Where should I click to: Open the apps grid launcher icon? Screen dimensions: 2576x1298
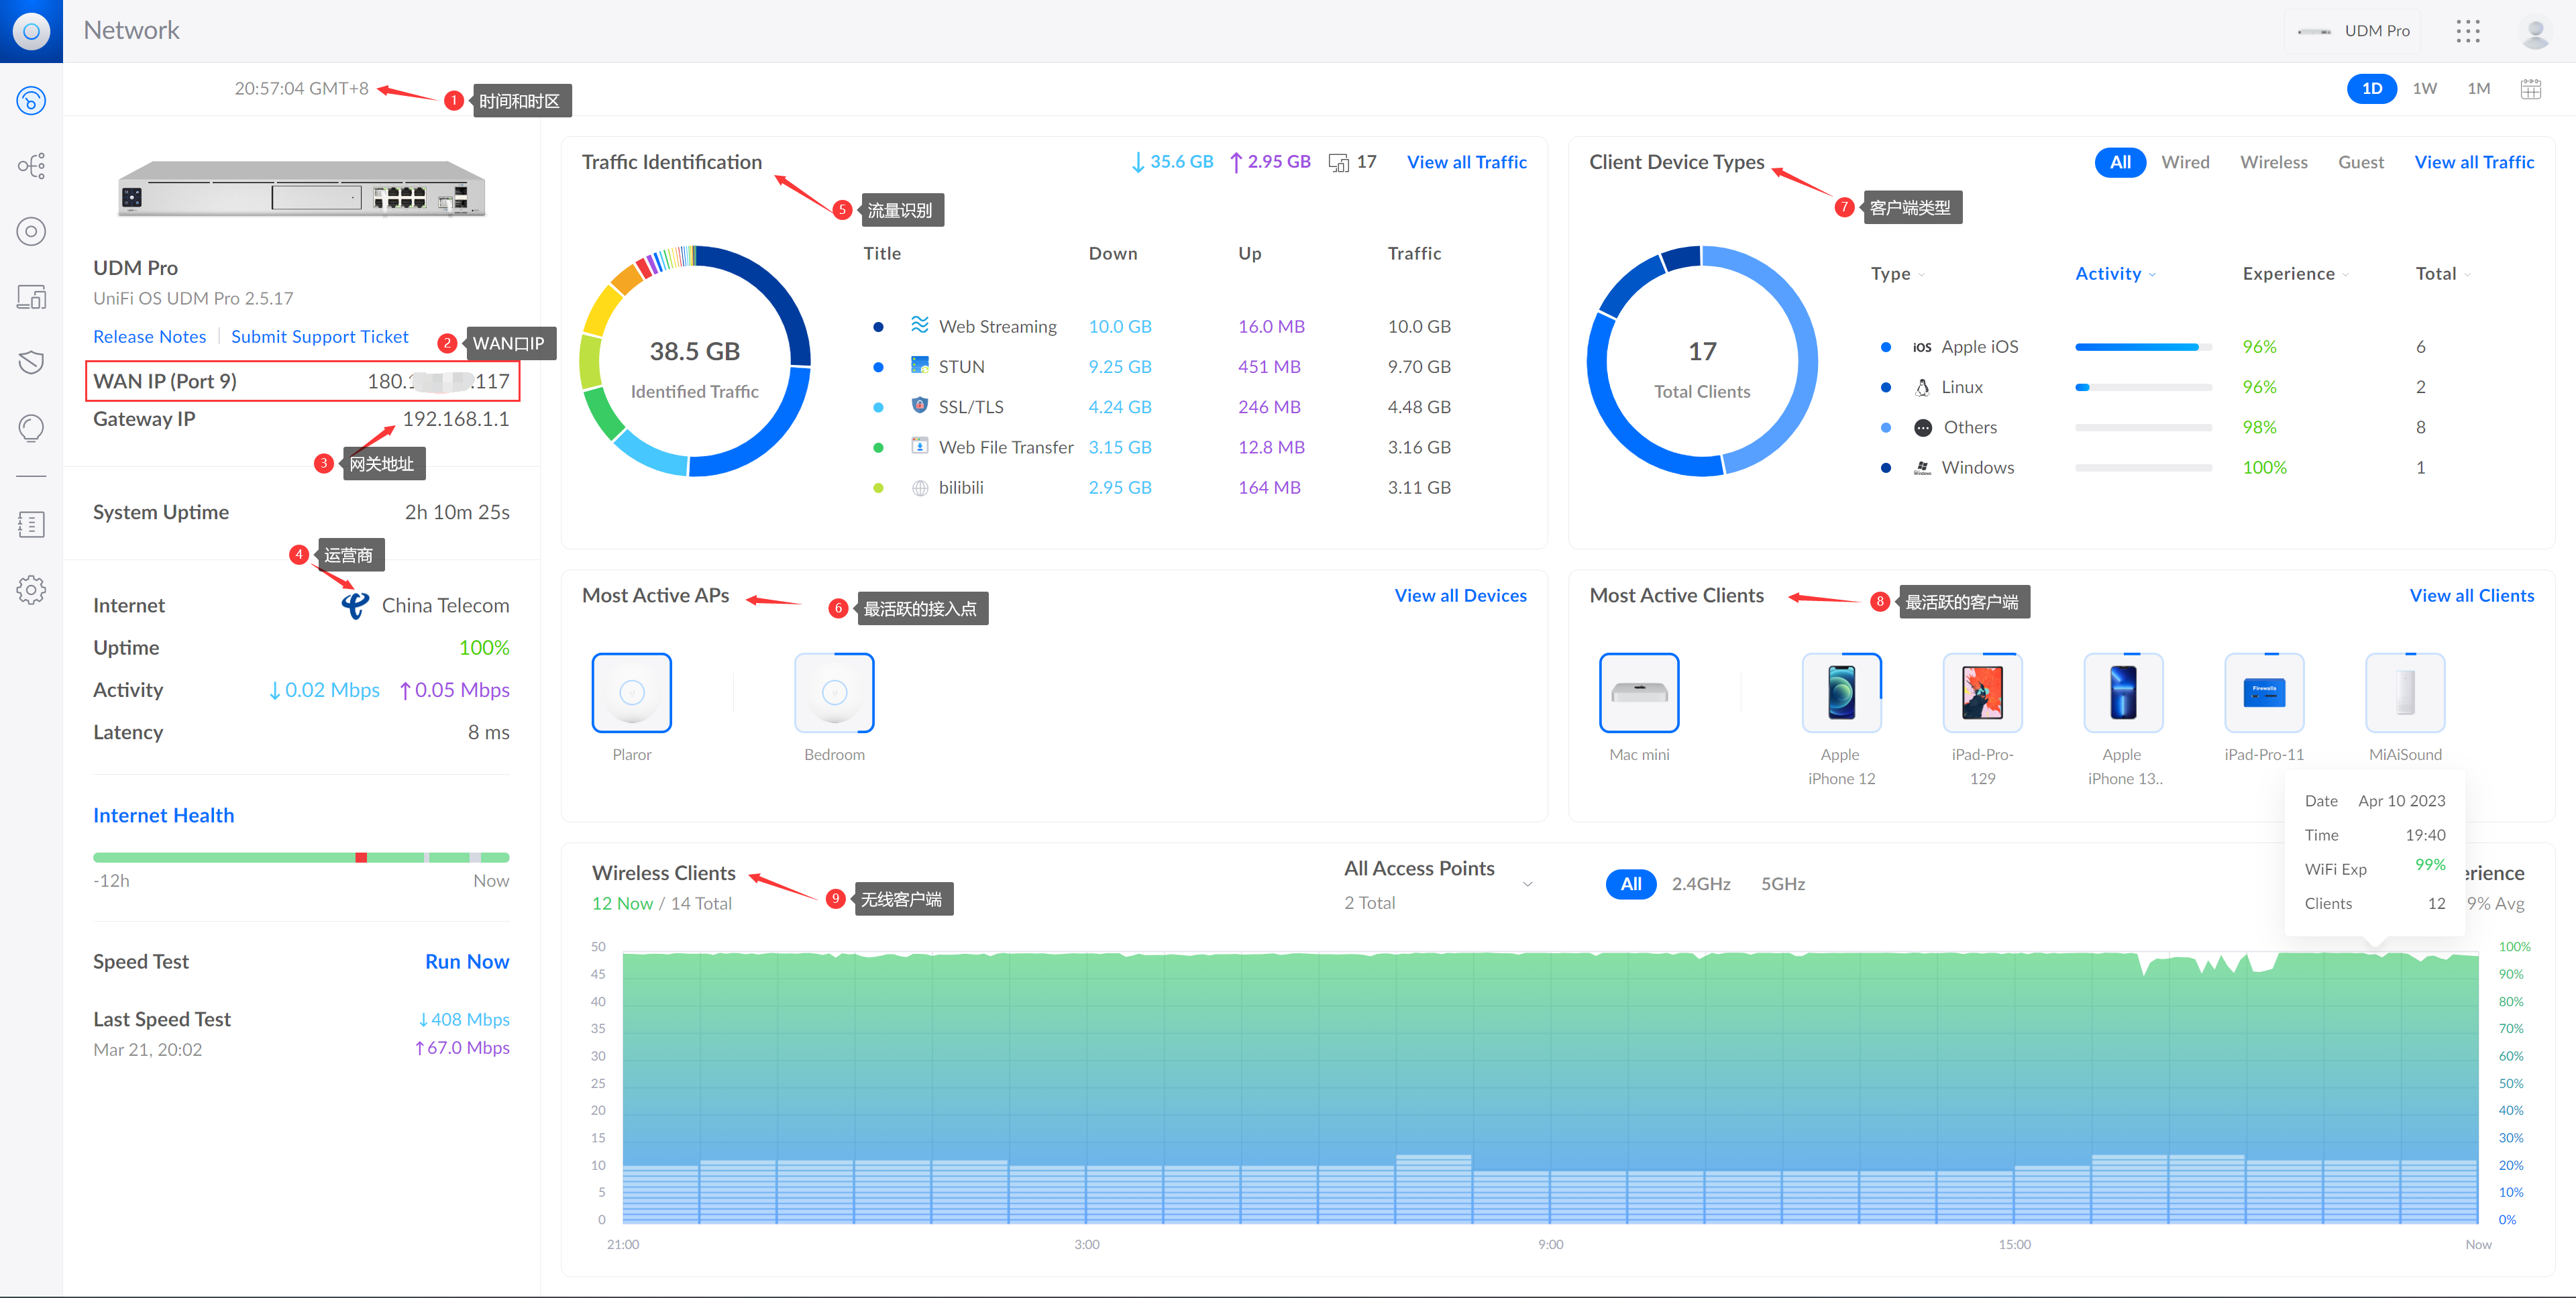pyautogui.click(x=2467, y=31)
